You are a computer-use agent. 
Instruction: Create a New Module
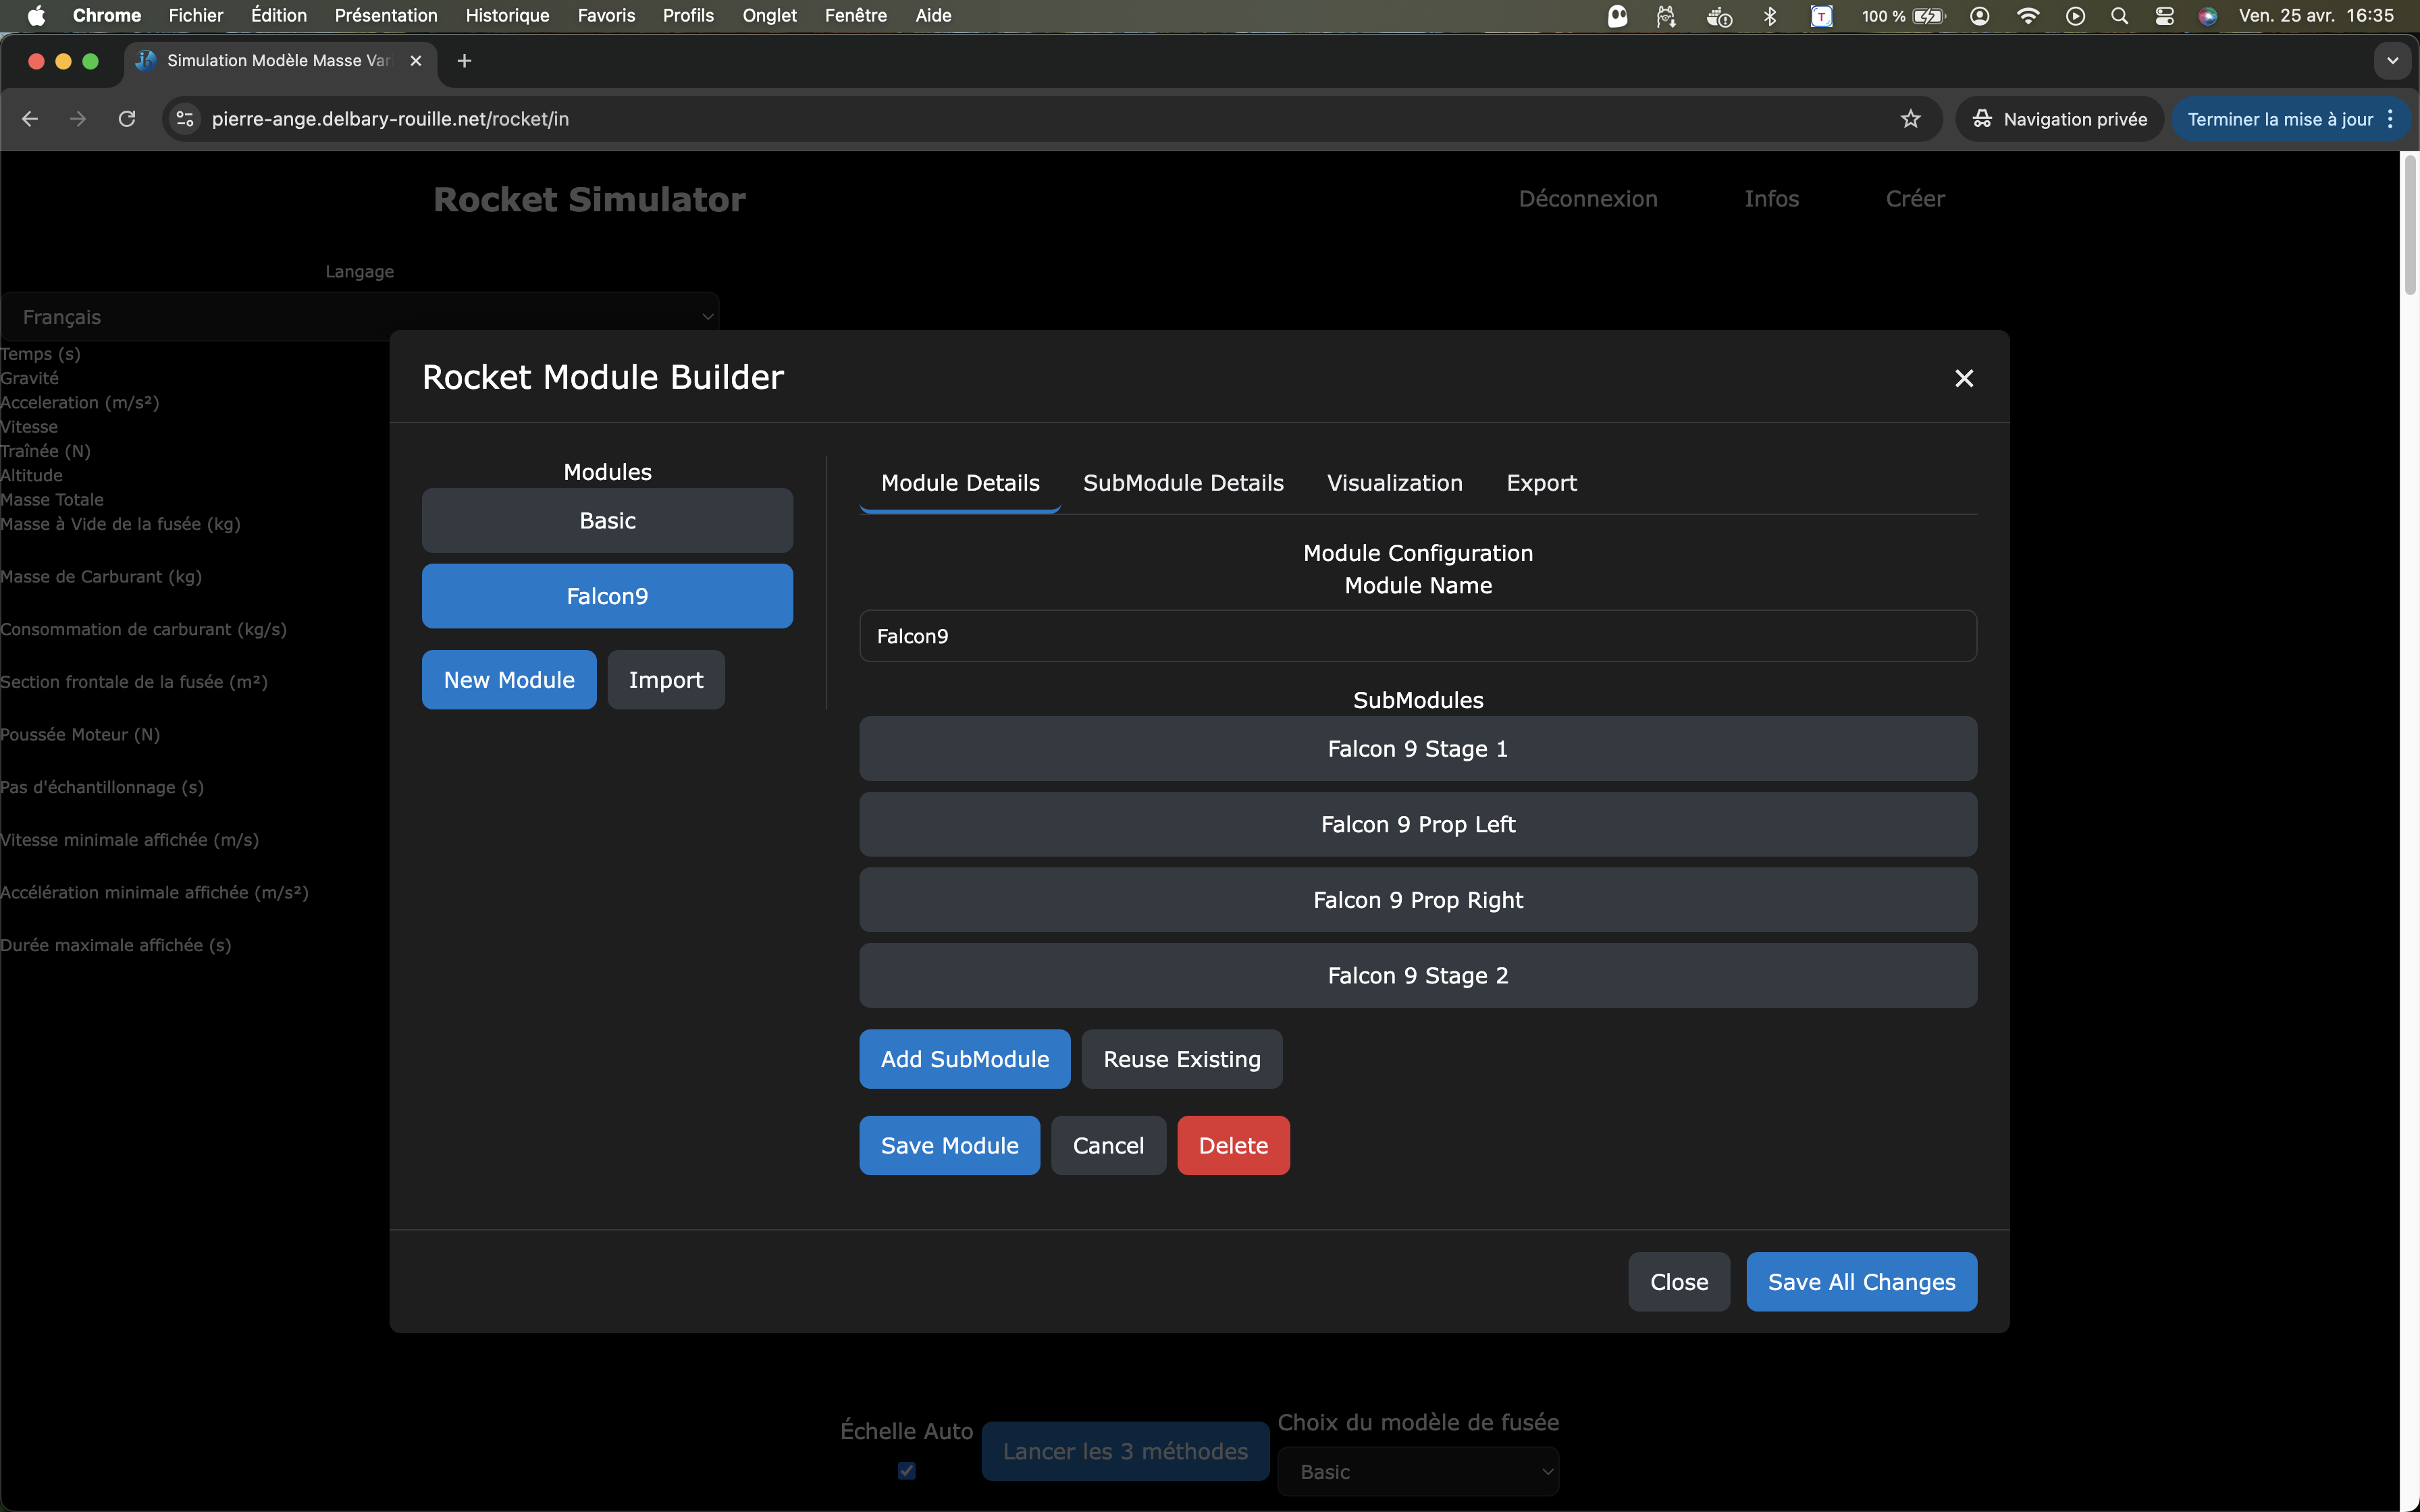tap(509, 680)
